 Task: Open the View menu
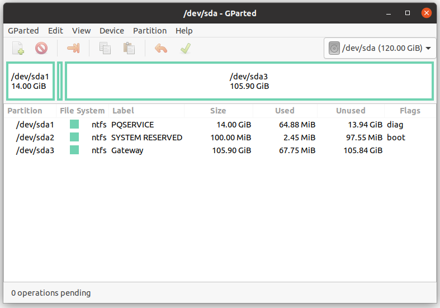82,31
